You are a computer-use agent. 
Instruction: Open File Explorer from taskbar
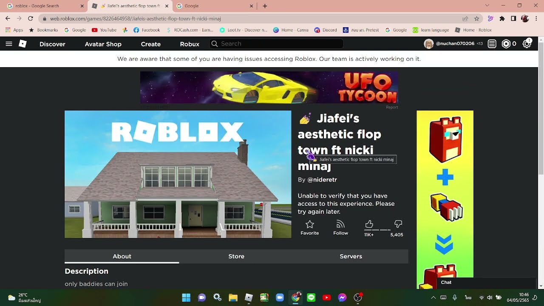coord(233,297)
